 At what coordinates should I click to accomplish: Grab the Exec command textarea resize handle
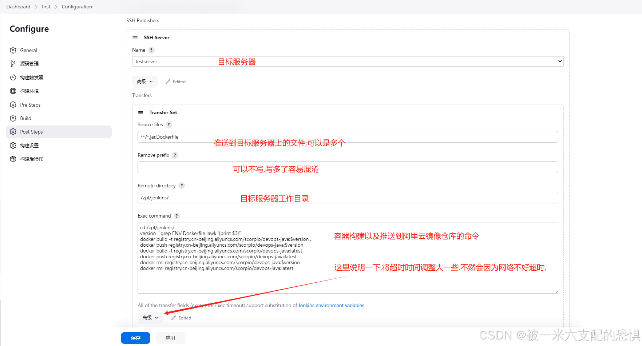tap(556, 291)
